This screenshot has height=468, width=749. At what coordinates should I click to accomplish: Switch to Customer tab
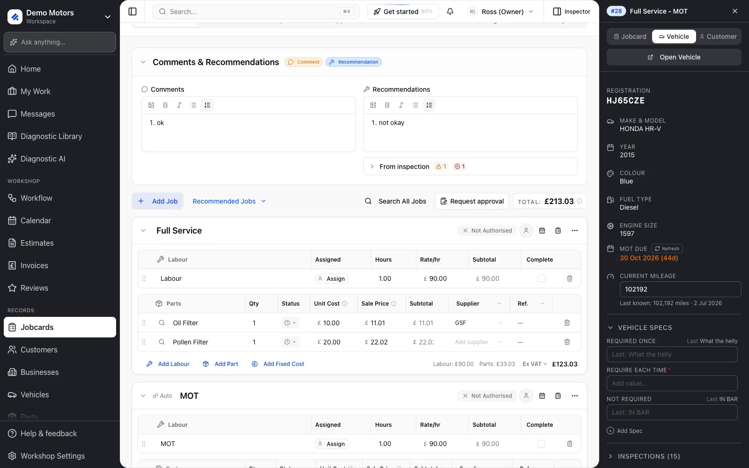(719, 37)
